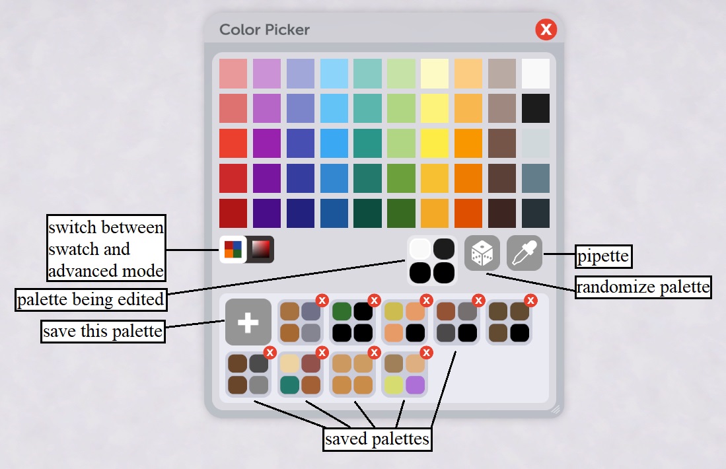Choose the pure white swatch
The height and width of the screenshot is (469, 726).
click(x=535, y=73)
